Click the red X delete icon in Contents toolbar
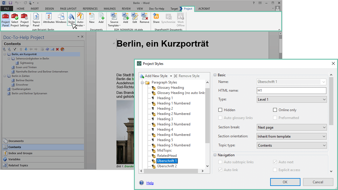 (57, 49)
